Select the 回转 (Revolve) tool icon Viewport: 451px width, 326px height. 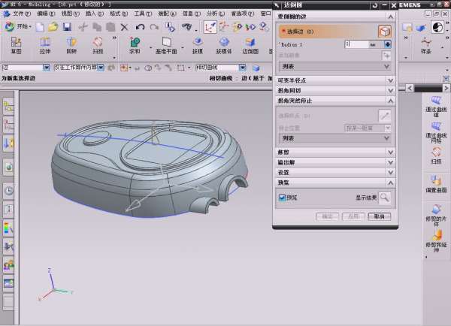point(71,44)
